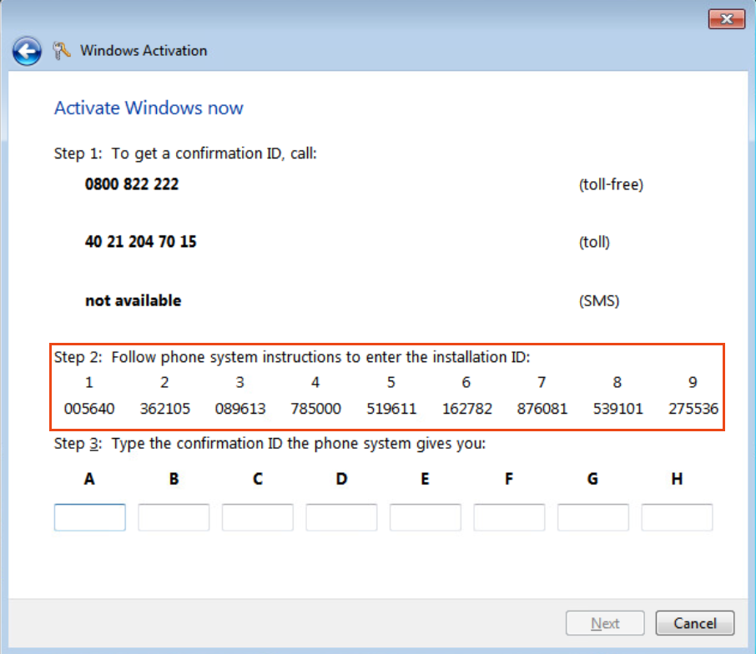Click the 'Activate Windows now' heading
This screenshot has width=756, height=654.
(149, 108)
